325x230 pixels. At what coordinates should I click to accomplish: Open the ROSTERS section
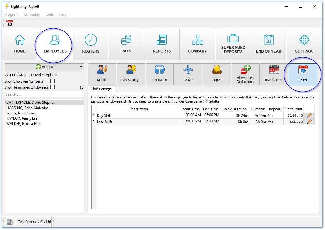click(x=91, y=44)
